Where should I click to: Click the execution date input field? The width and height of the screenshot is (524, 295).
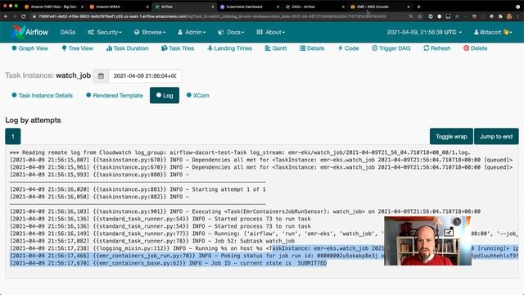tap(145, 76)
